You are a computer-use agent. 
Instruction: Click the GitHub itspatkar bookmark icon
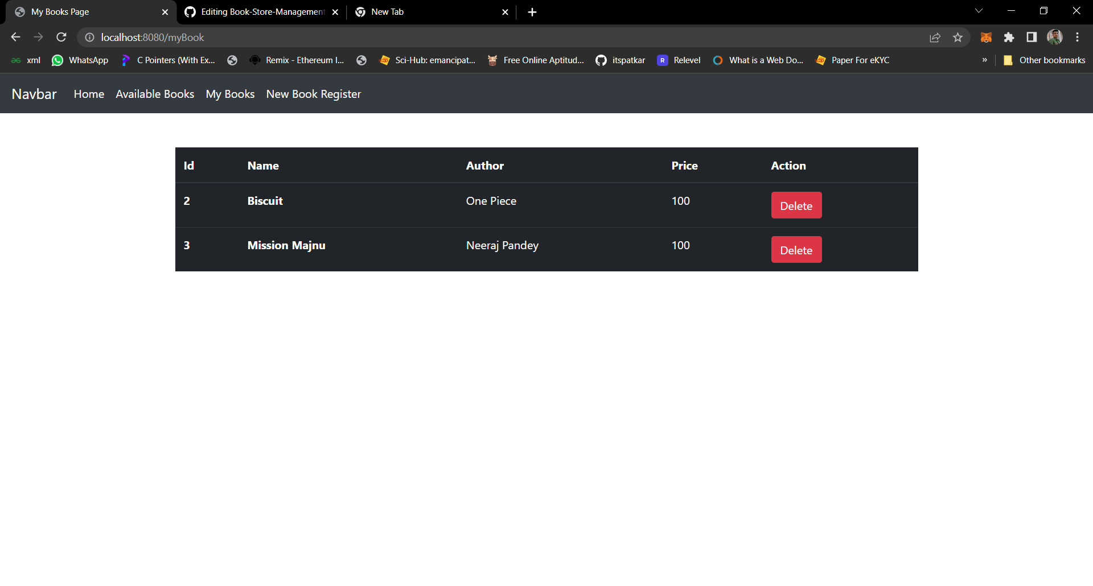[601, 60]
